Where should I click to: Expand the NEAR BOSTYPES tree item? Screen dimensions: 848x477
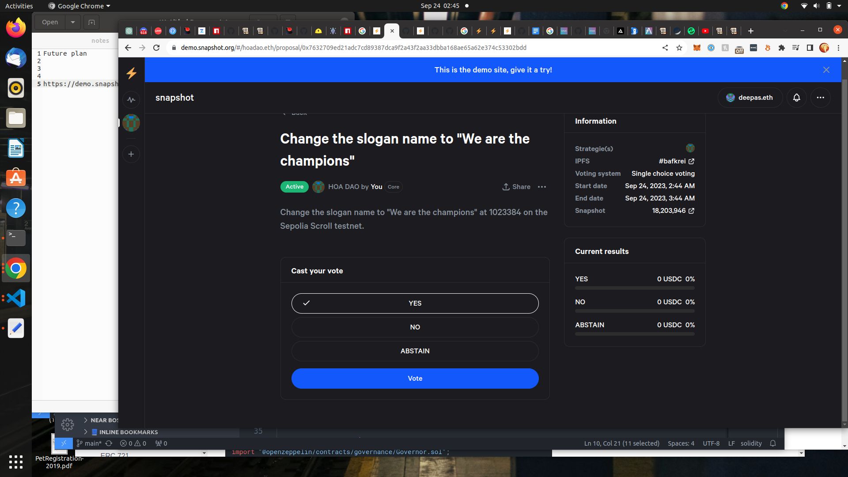85,420
